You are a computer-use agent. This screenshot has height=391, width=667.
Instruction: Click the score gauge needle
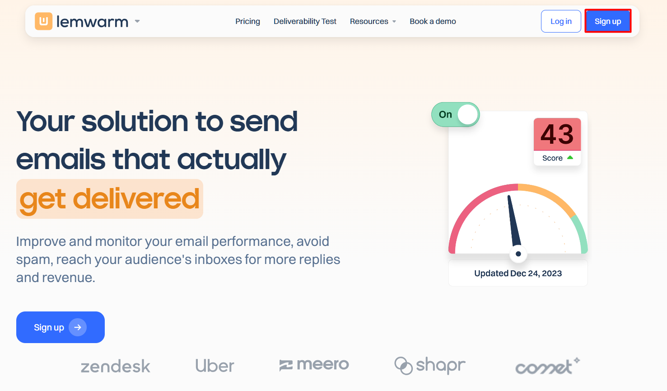pos(514,221)
